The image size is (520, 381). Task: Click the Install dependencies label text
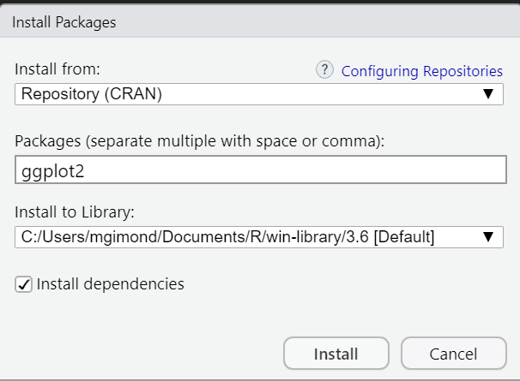pyautogui.click(x=110, y=283)
